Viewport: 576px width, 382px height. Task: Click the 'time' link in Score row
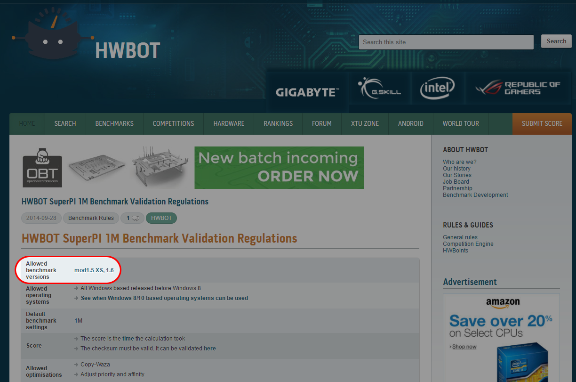pyautogui.click(x=128, y=339)
